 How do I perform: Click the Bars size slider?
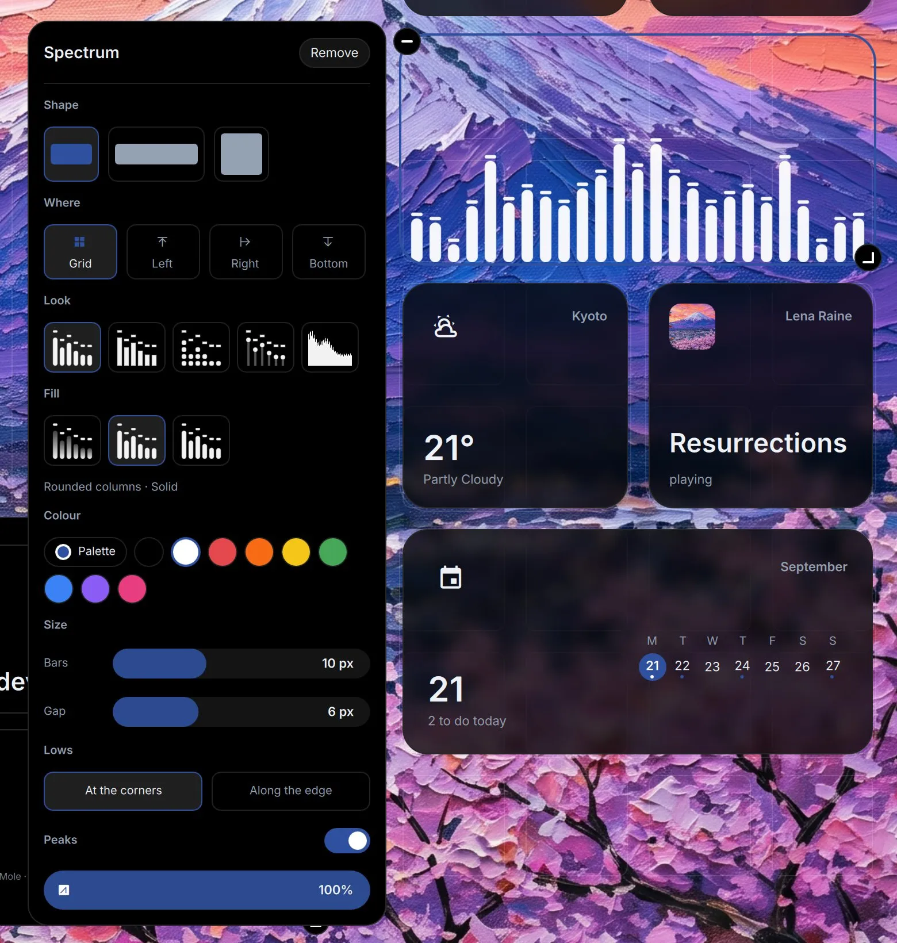pos(241,664)
